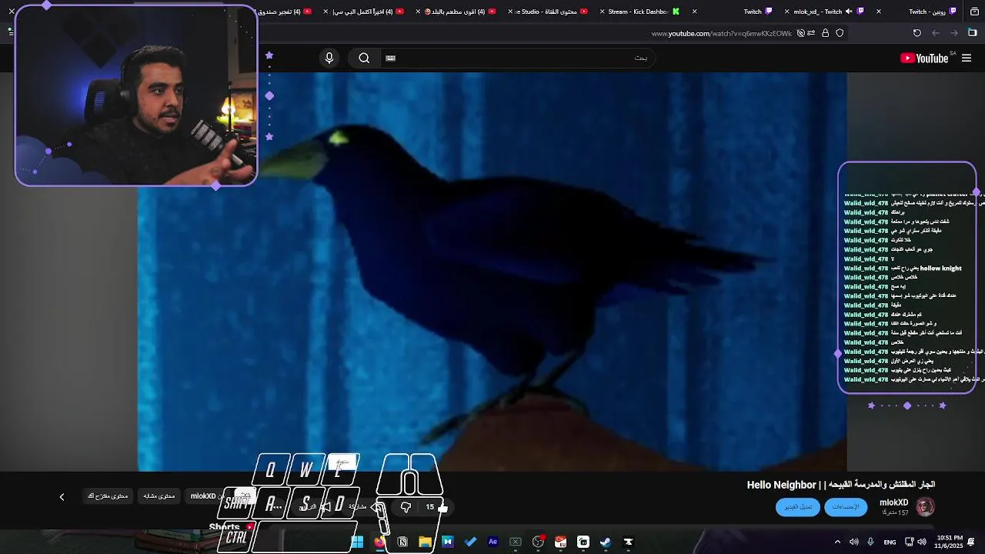Image resolution: width=985 pixels, height=554 pixels.
Task: Click the shield tracking protection icon
Action: [x=840, y=33]
